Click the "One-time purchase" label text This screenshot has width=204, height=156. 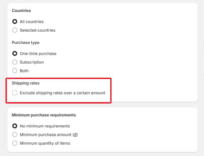(38, 53)
